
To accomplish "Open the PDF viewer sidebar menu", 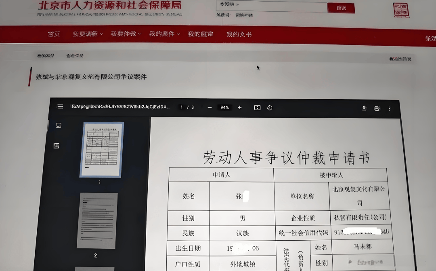I will point(60,107).
